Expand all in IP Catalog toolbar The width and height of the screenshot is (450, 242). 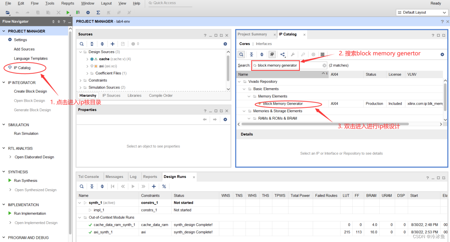point(262,54)
